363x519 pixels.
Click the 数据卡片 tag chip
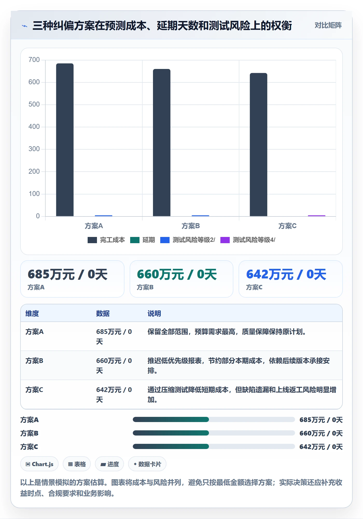click(x=147, y=464)
